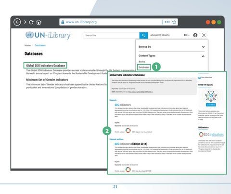The width and height of the screenshot is (231, 194).
Task: Click the COVID-19 Reports thumbnail image
Action: point(211,96)
